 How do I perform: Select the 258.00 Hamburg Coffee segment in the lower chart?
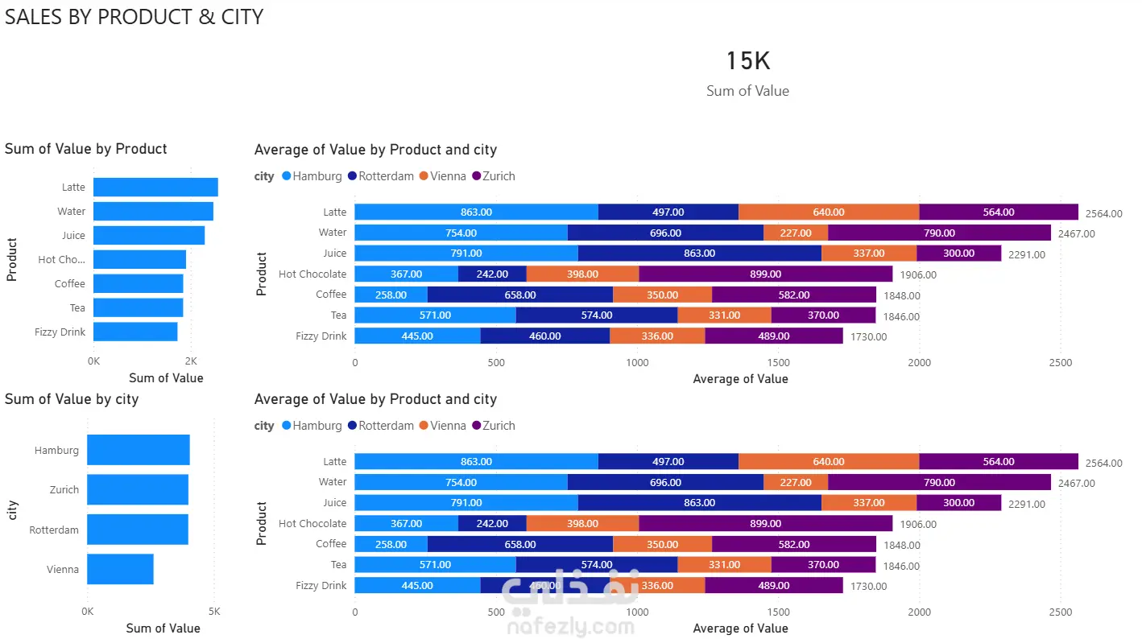tap(391, 544)
